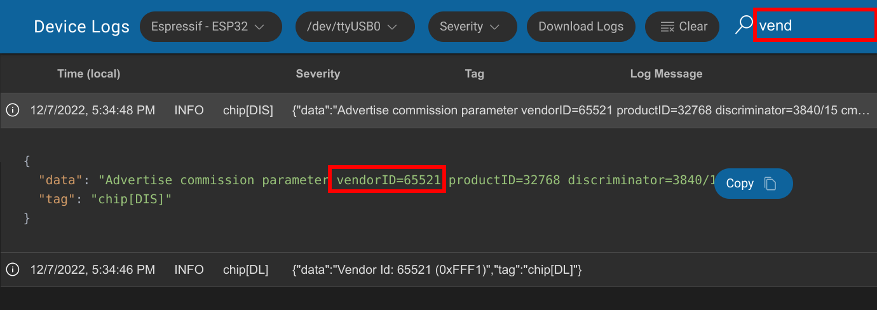Screen dimensions: 877x310
Task: Expand the 5:34:46 PM chip[DL] log row
Action: 445,270
